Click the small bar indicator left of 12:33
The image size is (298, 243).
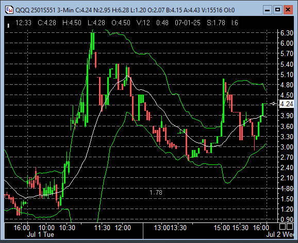[8, 26]
